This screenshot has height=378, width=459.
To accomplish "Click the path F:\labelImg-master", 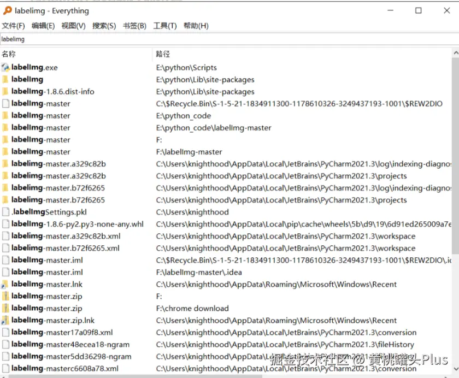I will [189, 152].
